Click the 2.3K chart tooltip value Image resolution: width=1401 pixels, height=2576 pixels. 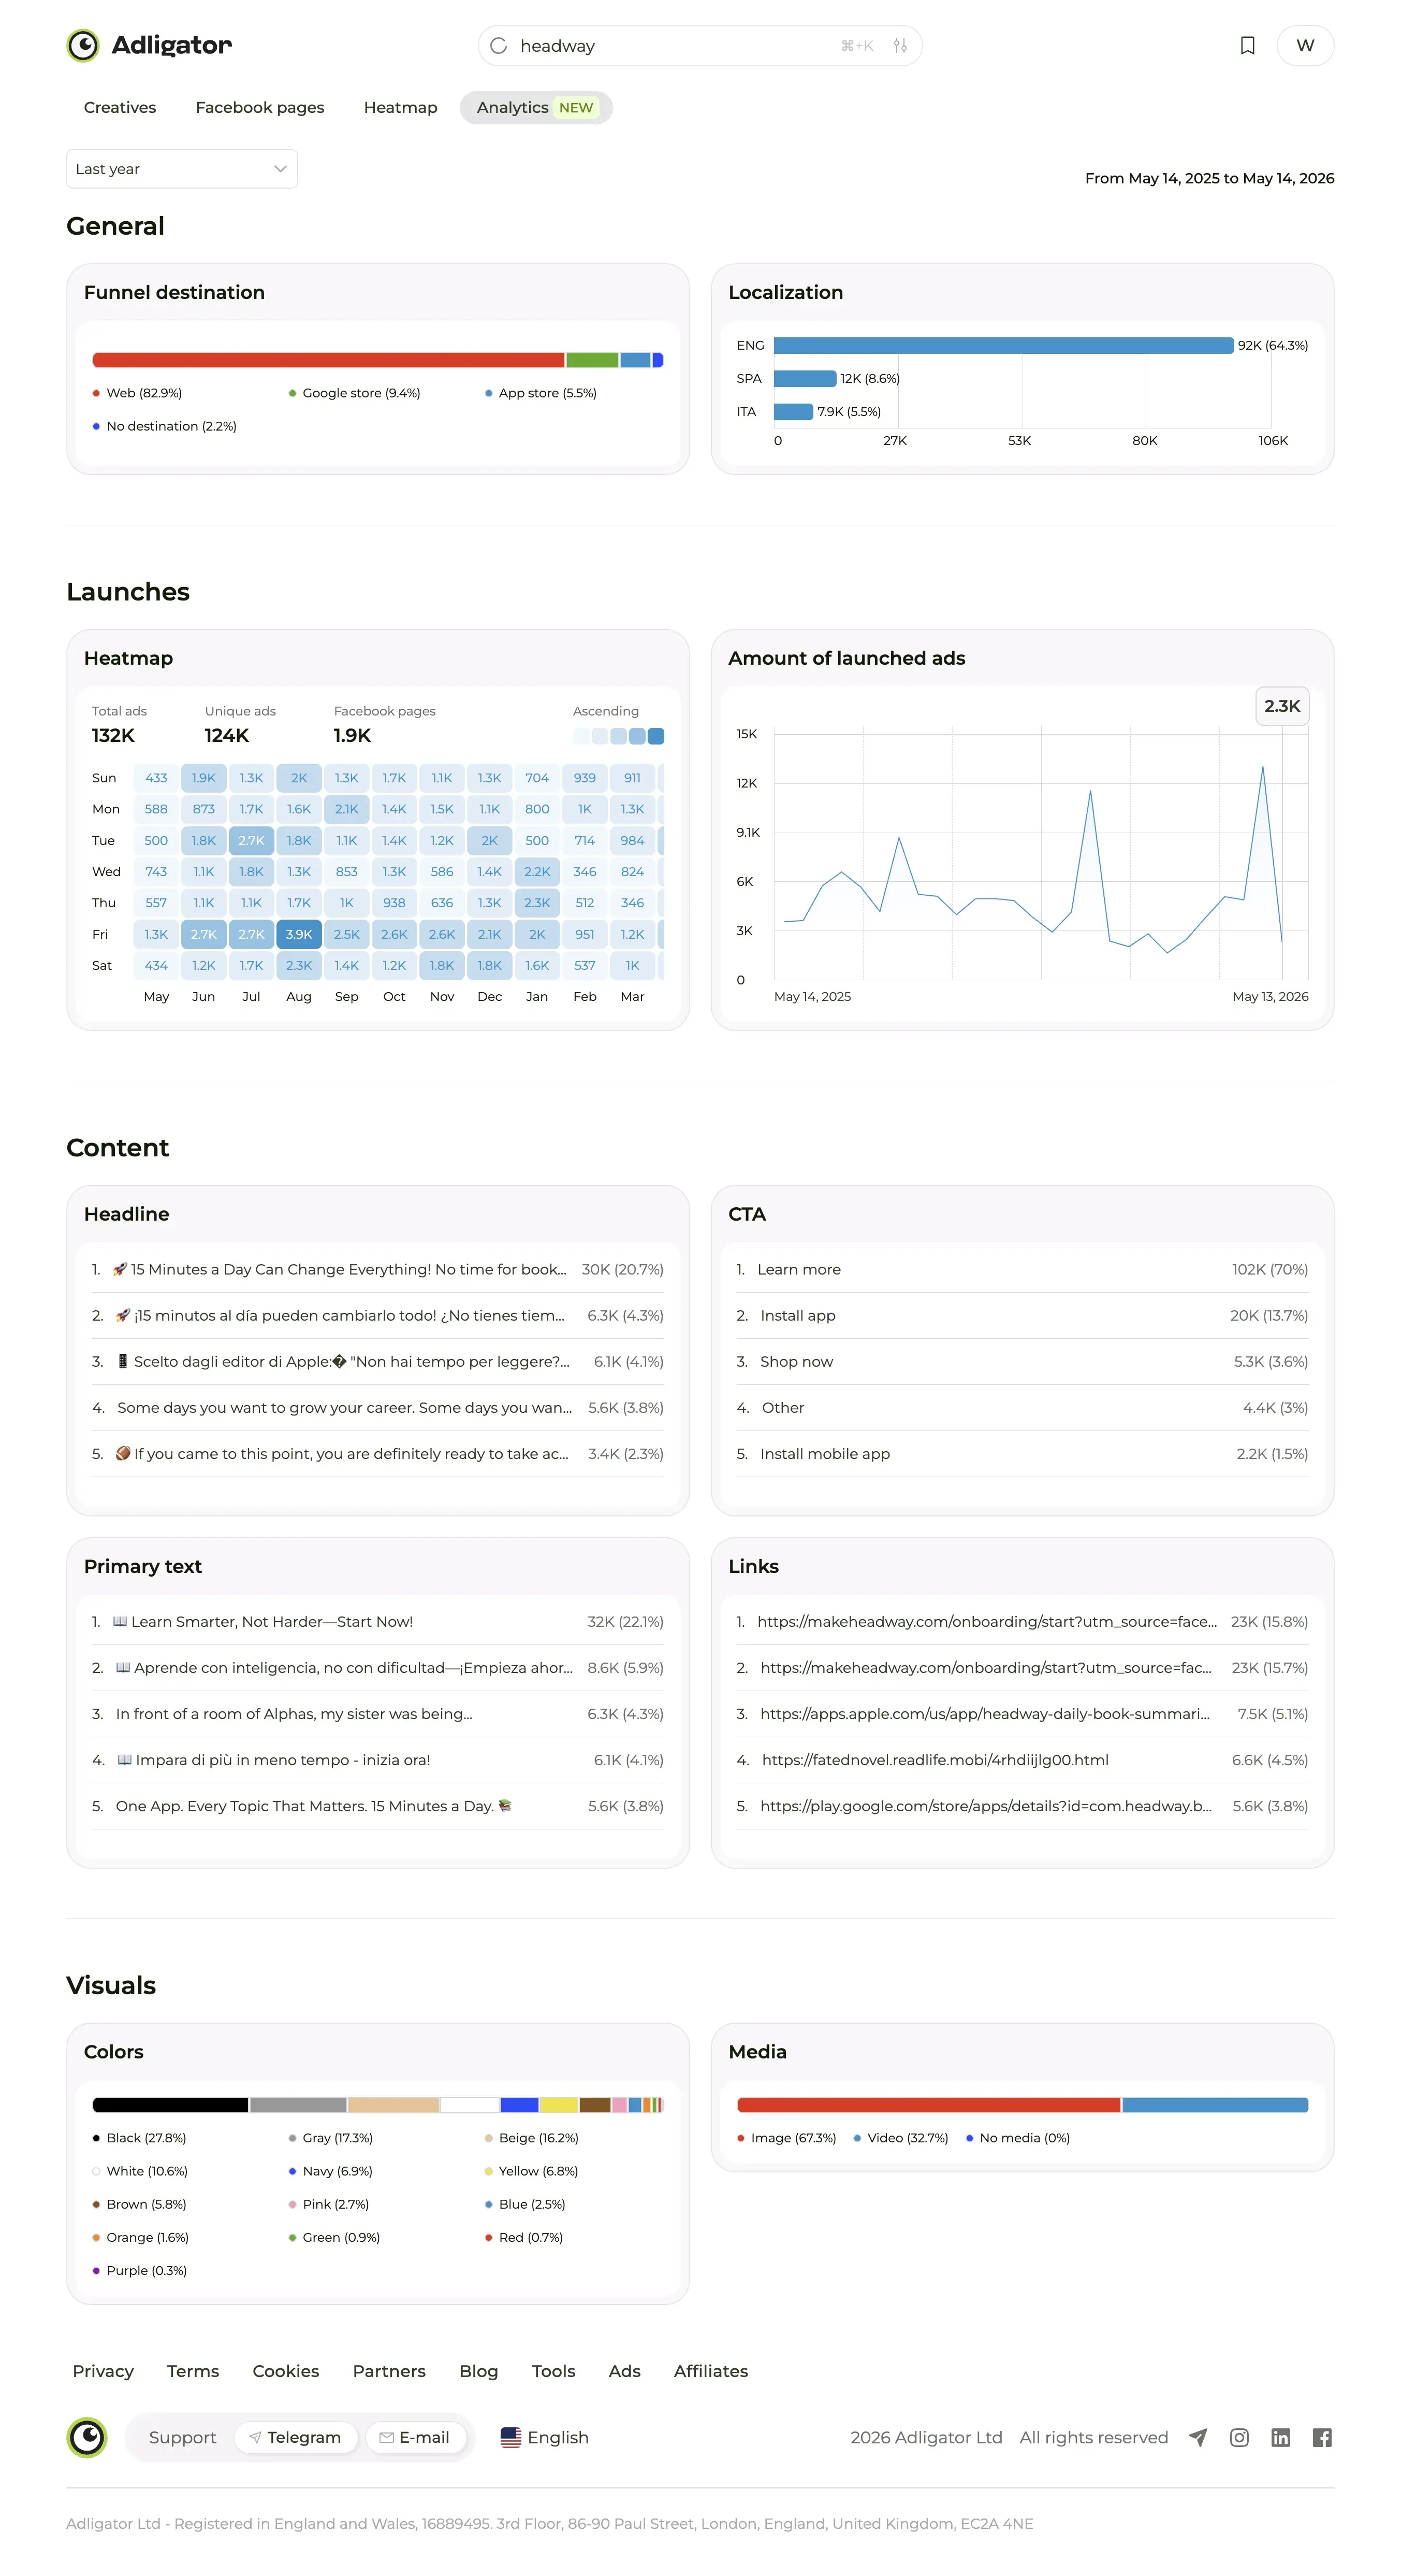pyautogui.click(x=1282, y=706)
